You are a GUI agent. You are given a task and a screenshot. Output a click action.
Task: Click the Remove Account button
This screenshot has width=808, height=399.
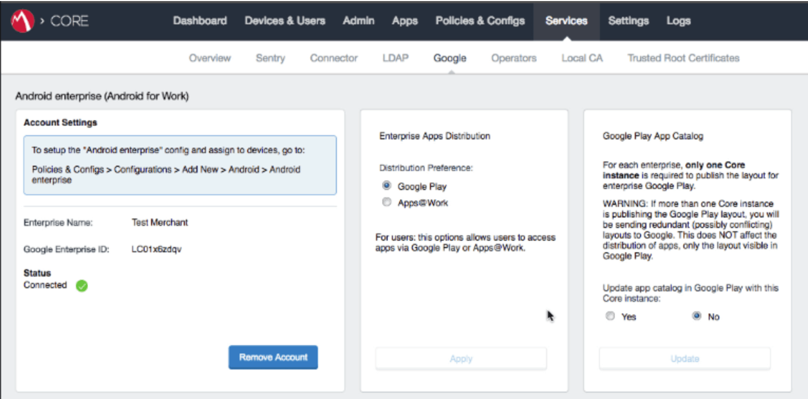pos(273,357)
